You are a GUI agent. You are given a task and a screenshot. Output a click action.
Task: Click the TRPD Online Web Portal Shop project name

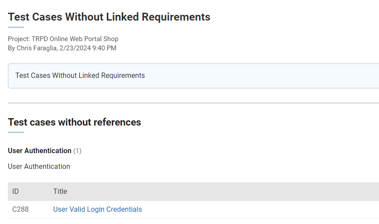[x=75, y=39]
